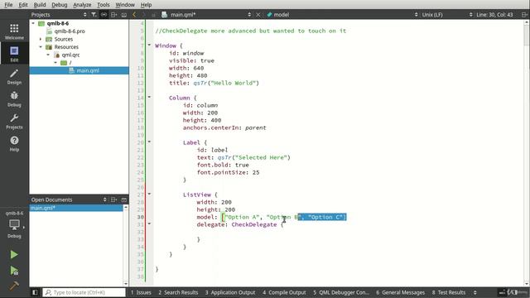Open the Debug mode in sidebar
Image resolution: width=530 pixels, height=298 pixels.
coord(14,99)
